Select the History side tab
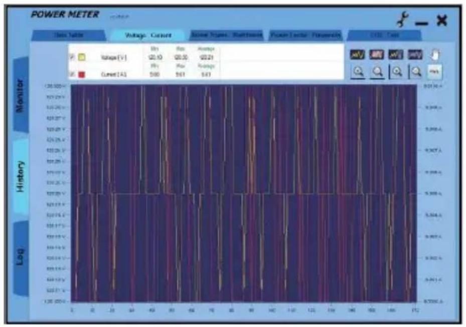466x327 pixels. [21, 176]
